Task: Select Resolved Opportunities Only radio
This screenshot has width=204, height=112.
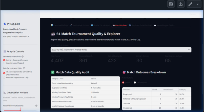Action: [4, 78]
